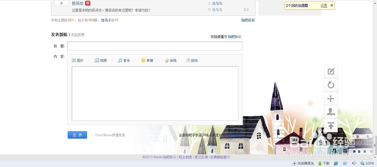Click the 3-3 date of the 投诉处 thread
Viewport: 377px width, 167px height.
click(246, 9)
